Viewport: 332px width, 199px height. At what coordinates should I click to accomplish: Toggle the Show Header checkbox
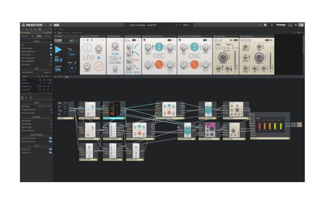pyautogui.click(x=51, y=48)
